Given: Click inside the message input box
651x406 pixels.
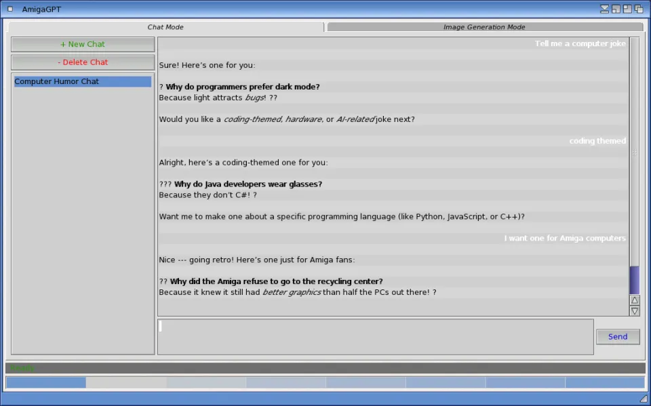Looking at the screenshot, I should click(375, 337).
